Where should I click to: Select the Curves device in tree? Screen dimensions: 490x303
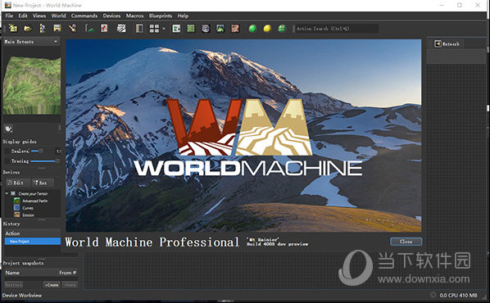pos(28,208)
